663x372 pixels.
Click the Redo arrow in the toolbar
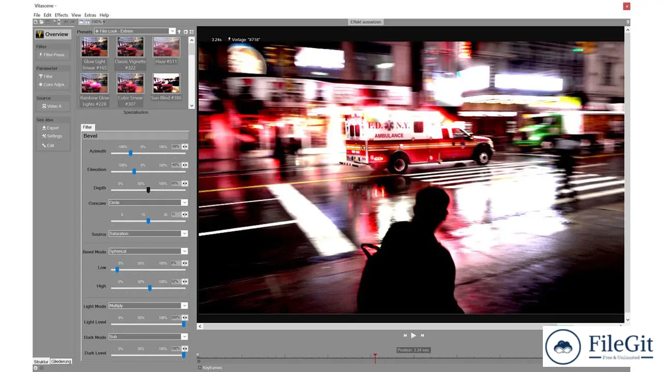click(73, 22)
